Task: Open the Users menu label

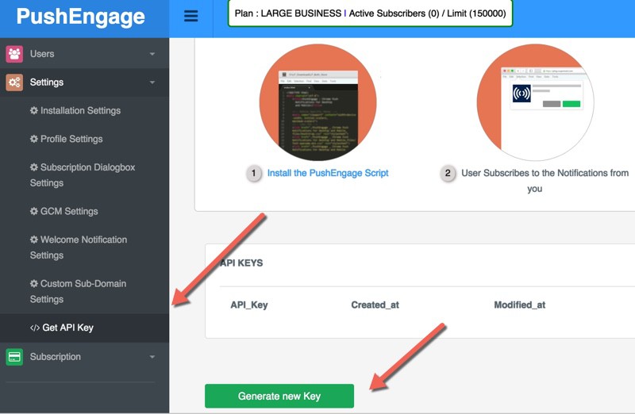Action: (42, 54)
